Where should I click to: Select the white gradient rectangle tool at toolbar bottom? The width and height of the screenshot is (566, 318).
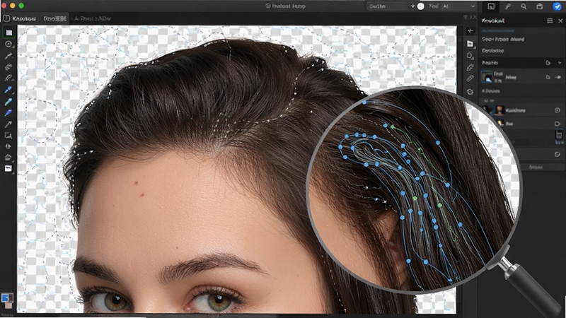click(x=8, y=168)
